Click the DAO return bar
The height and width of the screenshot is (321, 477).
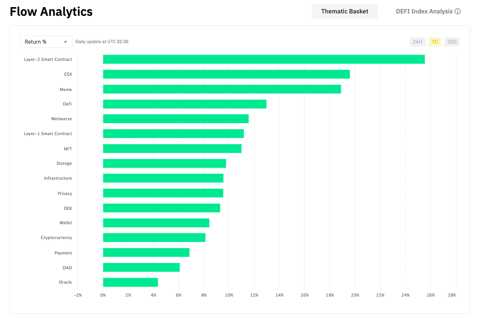pyautogui.click(x=142, y=267)
